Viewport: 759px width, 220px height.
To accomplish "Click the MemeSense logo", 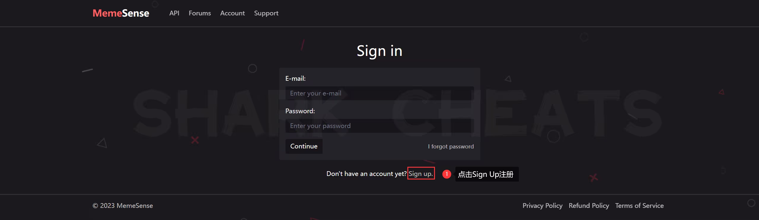I will 121,13.
